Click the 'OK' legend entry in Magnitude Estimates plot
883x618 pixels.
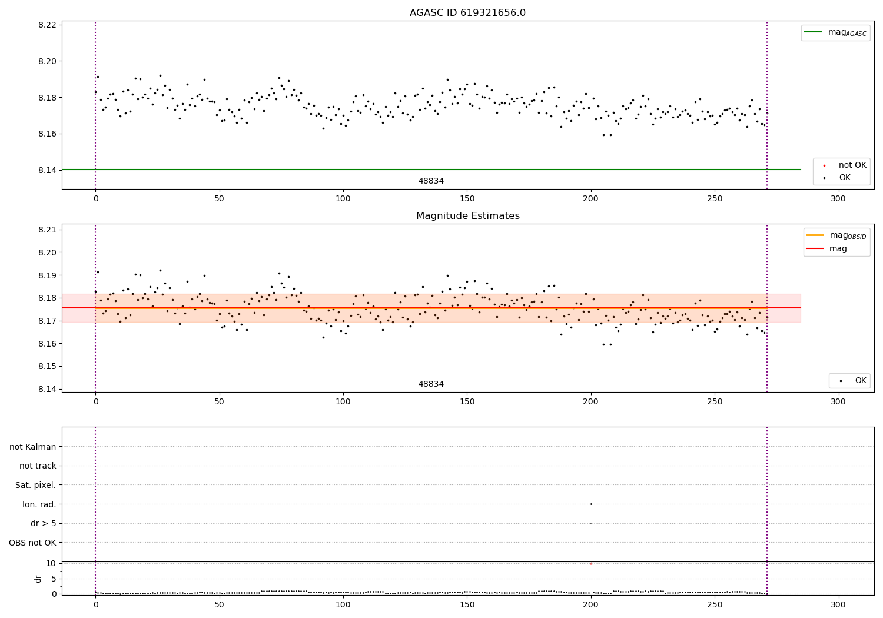click(853, 381)
